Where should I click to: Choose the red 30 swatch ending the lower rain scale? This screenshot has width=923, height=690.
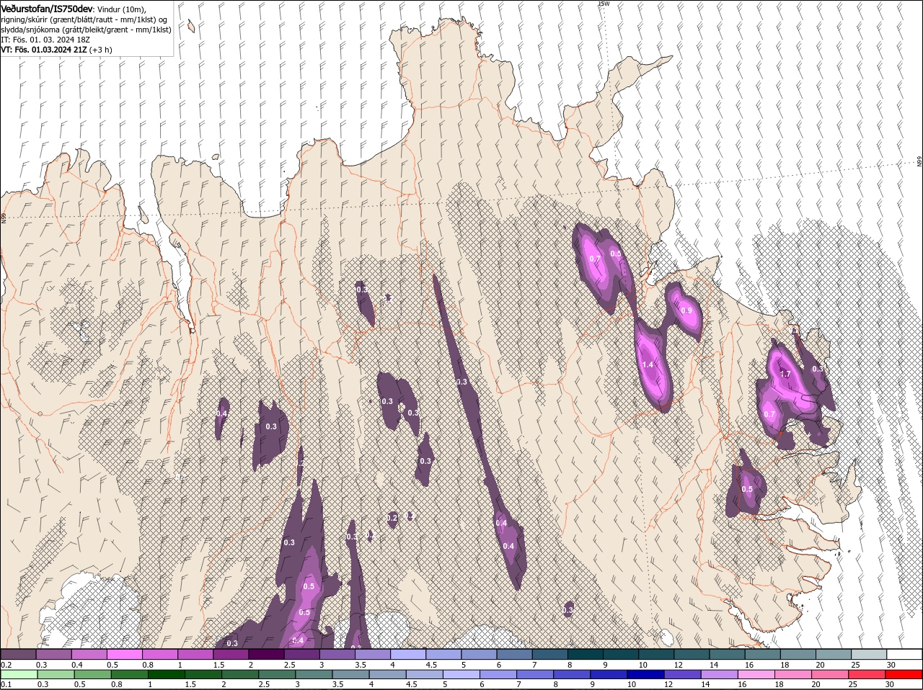(x=904, y=675)
